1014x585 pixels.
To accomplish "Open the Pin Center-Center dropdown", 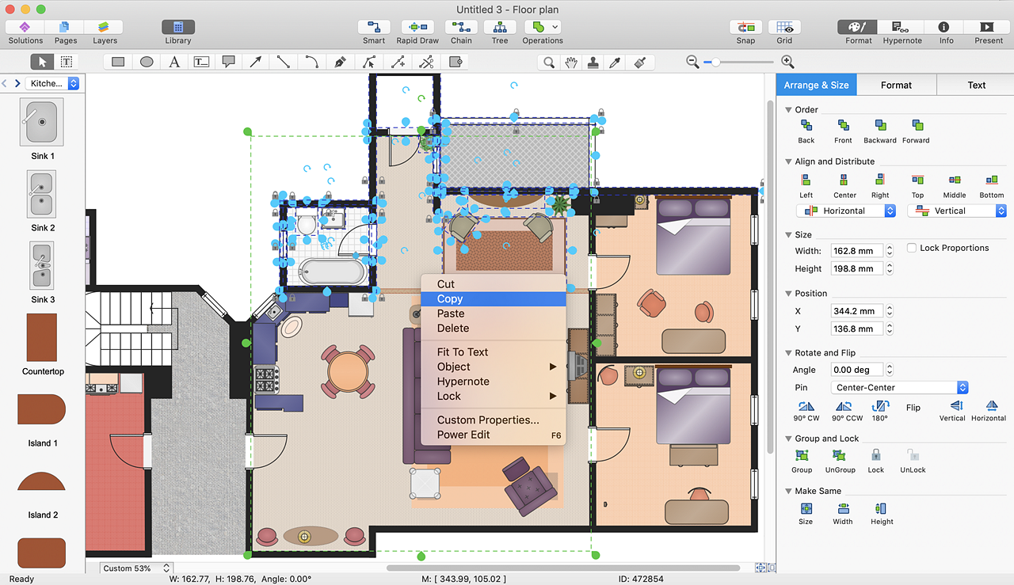I will click(900, 388).
